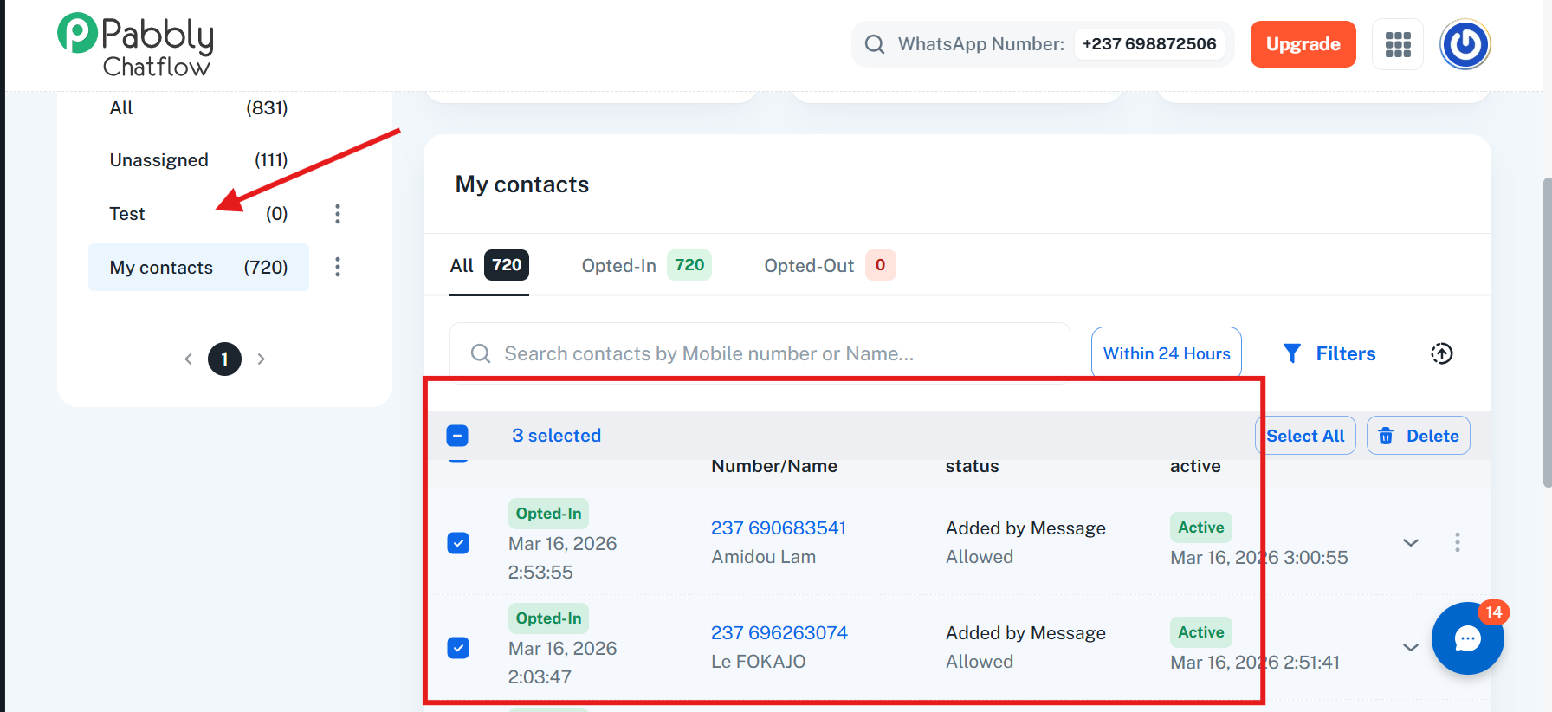Open three-dot menu for Test list
Viewport: 1552px width, 712px height.
click(x=338, y=214)
